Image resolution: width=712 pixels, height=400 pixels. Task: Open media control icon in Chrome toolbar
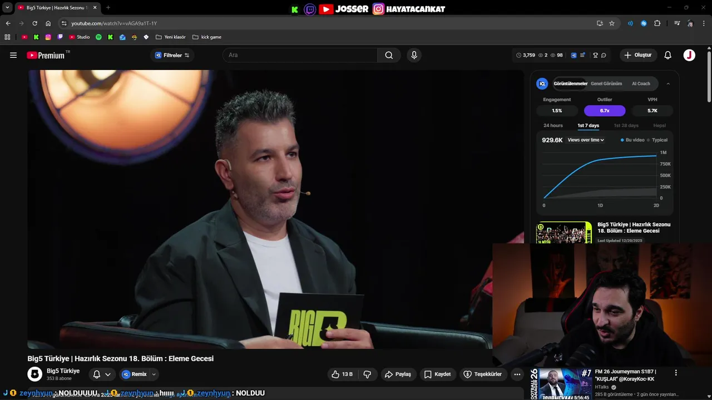click(677, 23)
